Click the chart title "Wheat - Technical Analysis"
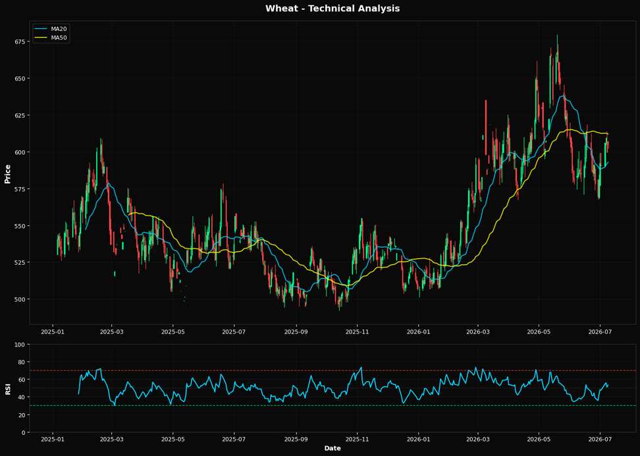Viewport: 640px width, 456px height. (x=333, y=9)
